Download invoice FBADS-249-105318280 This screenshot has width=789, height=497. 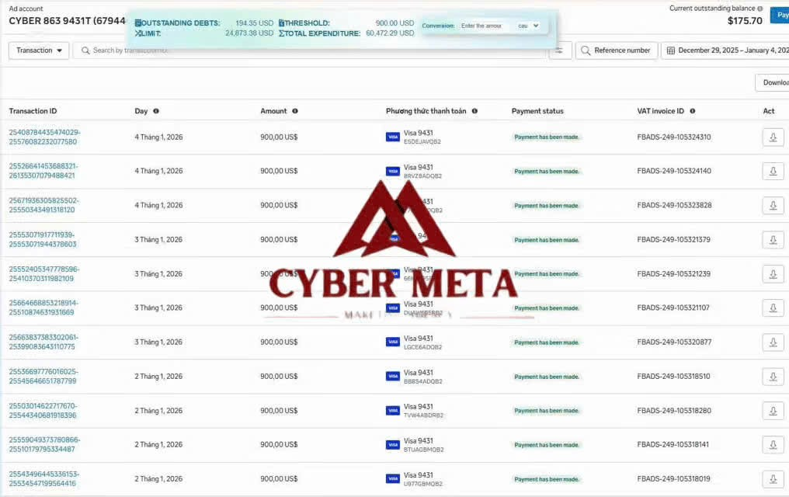point(773,411)
